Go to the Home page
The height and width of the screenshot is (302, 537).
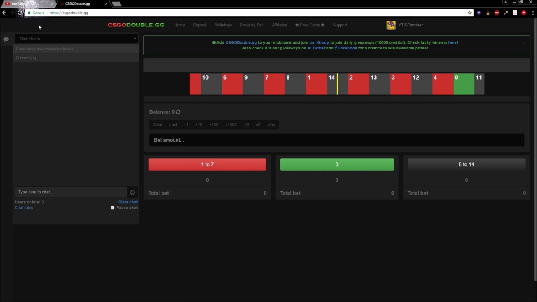tap(180, 25)
